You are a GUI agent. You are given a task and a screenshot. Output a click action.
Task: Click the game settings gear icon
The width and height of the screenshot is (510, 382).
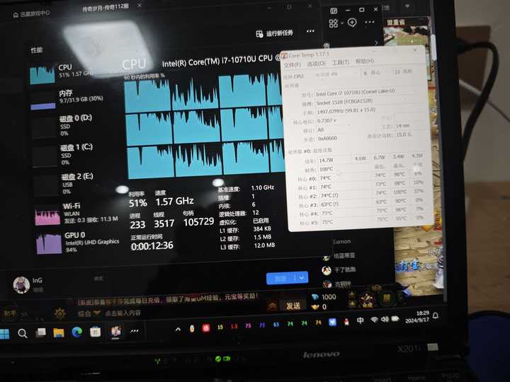[x=60, y=313]
